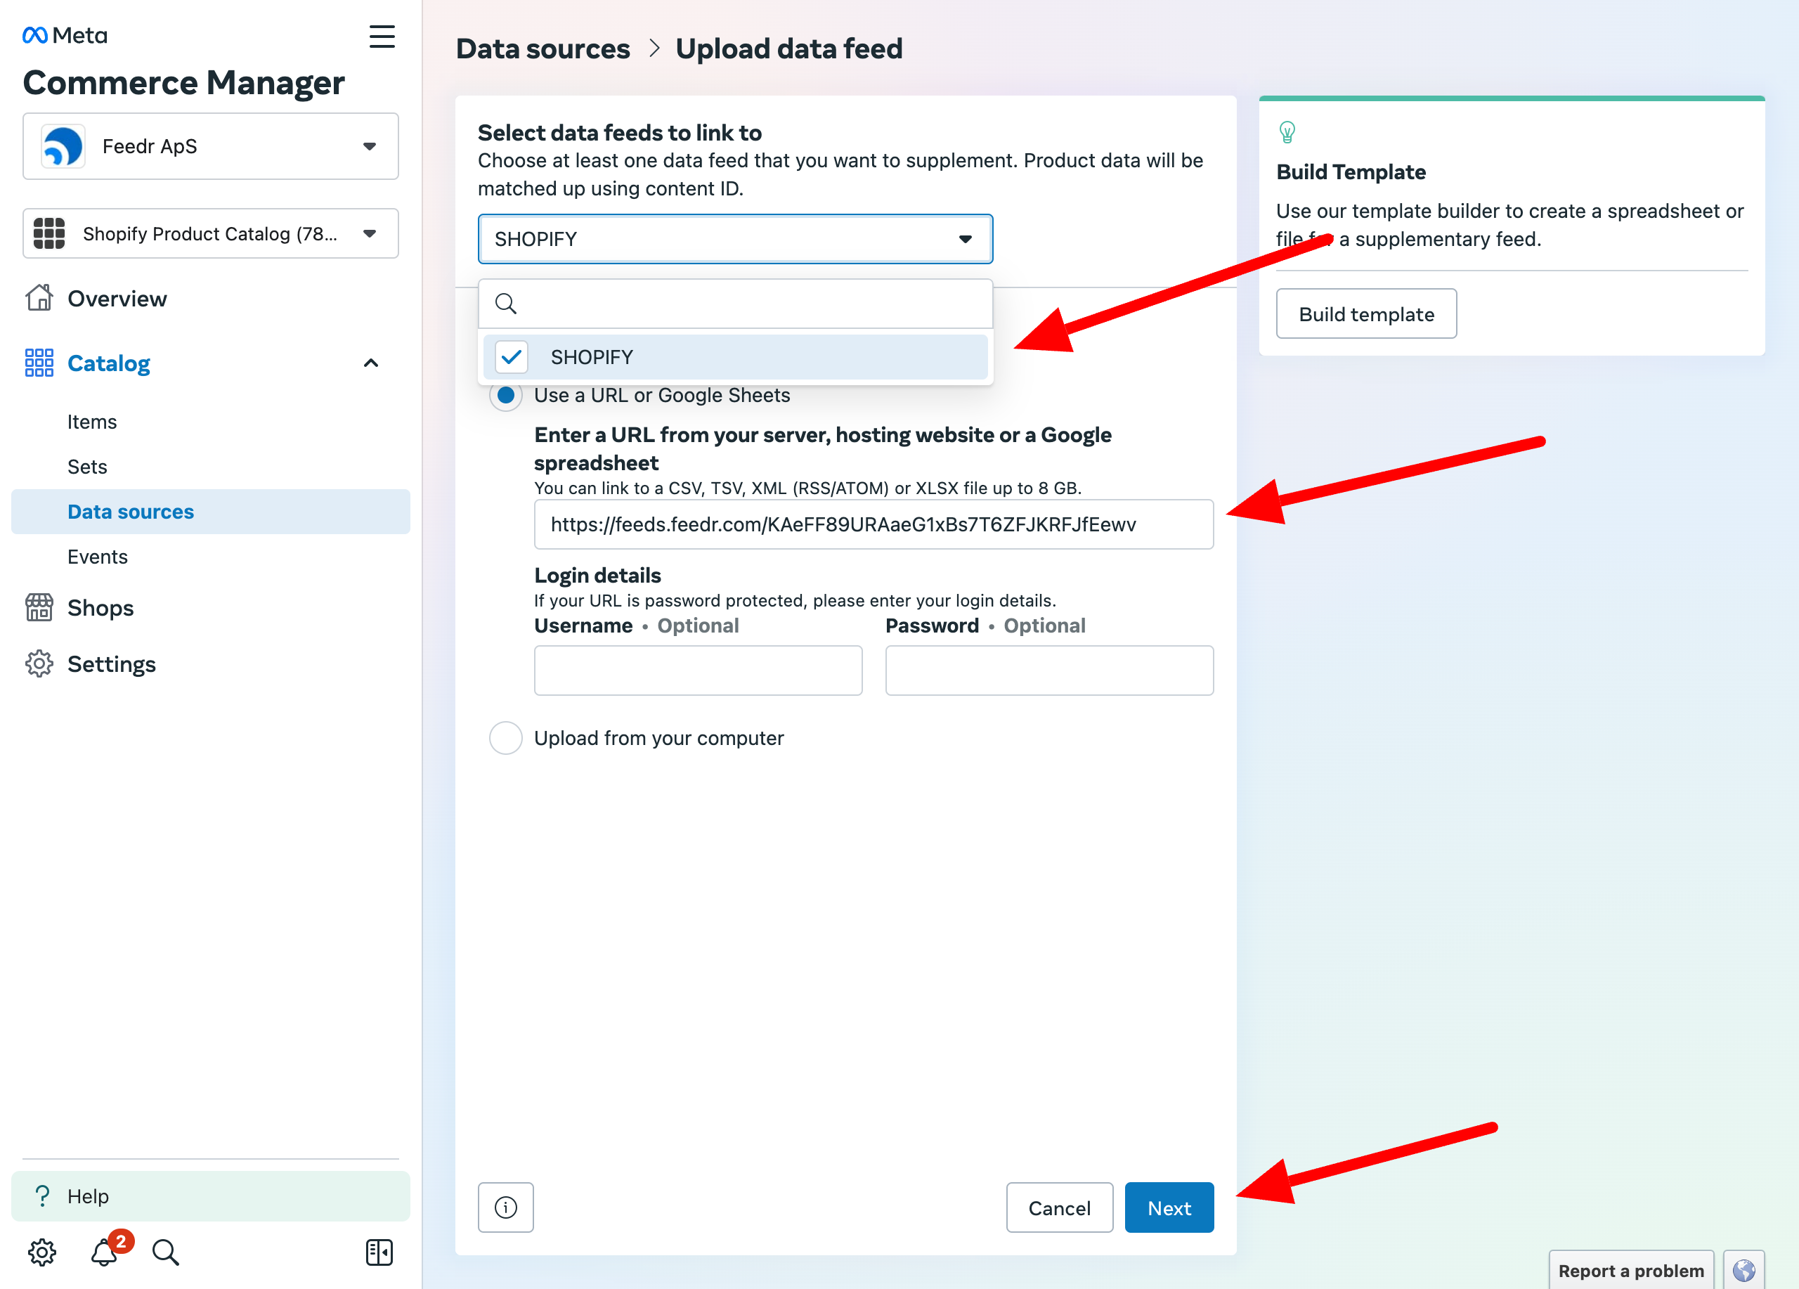Click the URL input field
This screenshot has height=1289, width=1799.
coord(873,524)
